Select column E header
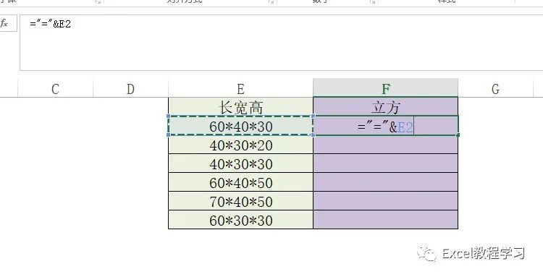Viewport: 543px width, 277px height. [240, 88]
